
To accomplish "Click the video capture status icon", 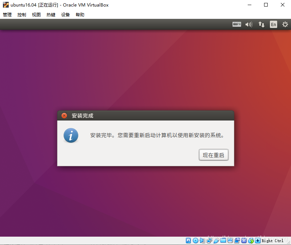I will [237, 241].
